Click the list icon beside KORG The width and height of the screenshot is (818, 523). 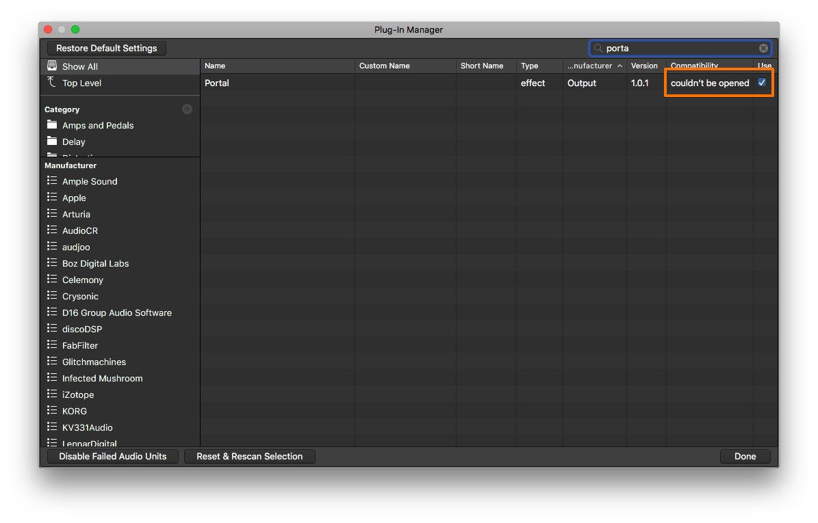click(x=51, y=410)
